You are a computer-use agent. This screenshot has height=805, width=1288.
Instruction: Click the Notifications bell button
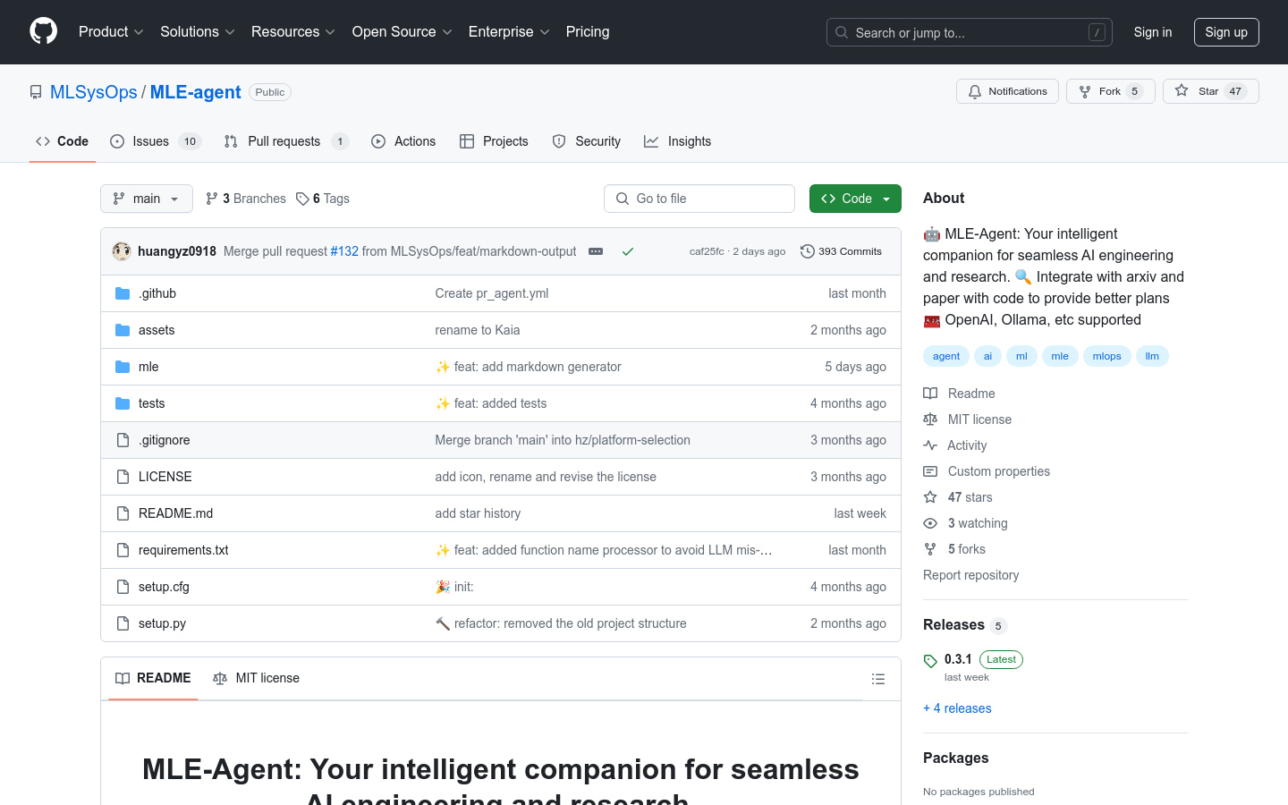[1008, 91]
